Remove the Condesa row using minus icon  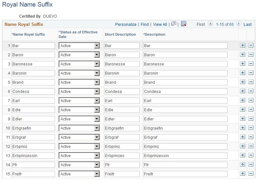(251, 91)
